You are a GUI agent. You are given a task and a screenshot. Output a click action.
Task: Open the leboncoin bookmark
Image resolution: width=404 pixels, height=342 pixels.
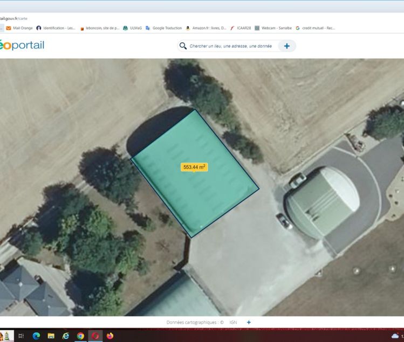tap(100, 28)
